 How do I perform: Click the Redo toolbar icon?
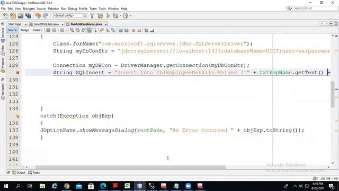(x=46, y=15)
